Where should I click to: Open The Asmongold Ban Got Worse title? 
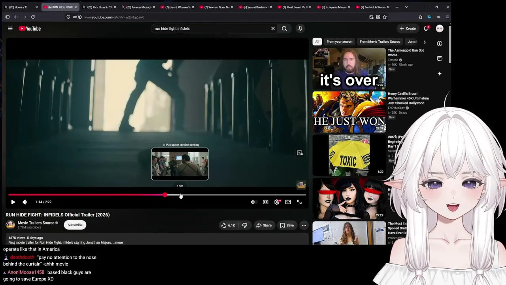pyautogui.click(x=406, y=53)
